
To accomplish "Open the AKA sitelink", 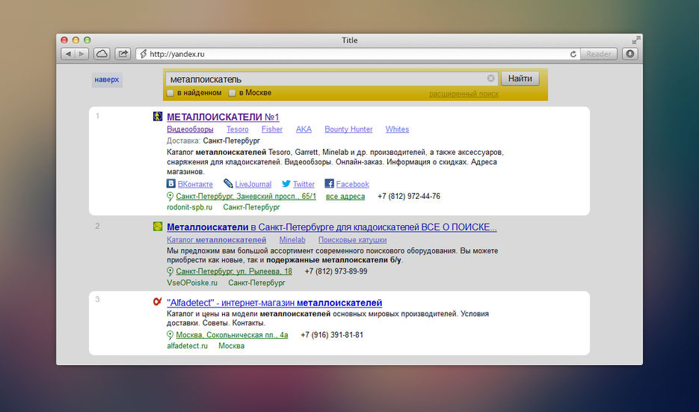I will pos(304,129).
